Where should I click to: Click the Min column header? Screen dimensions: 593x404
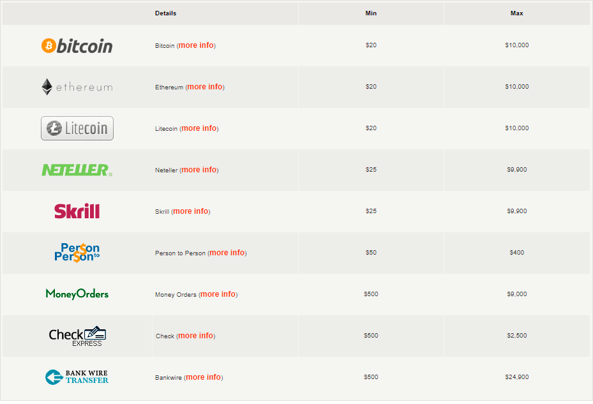click(371, 13)
